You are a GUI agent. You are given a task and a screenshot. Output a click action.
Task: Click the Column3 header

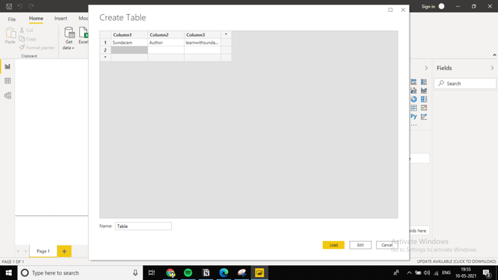[202, 35]
